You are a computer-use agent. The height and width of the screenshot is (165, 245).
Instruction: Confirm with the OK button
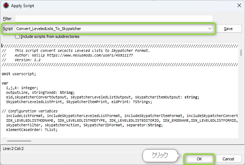(x=199, y=159)
